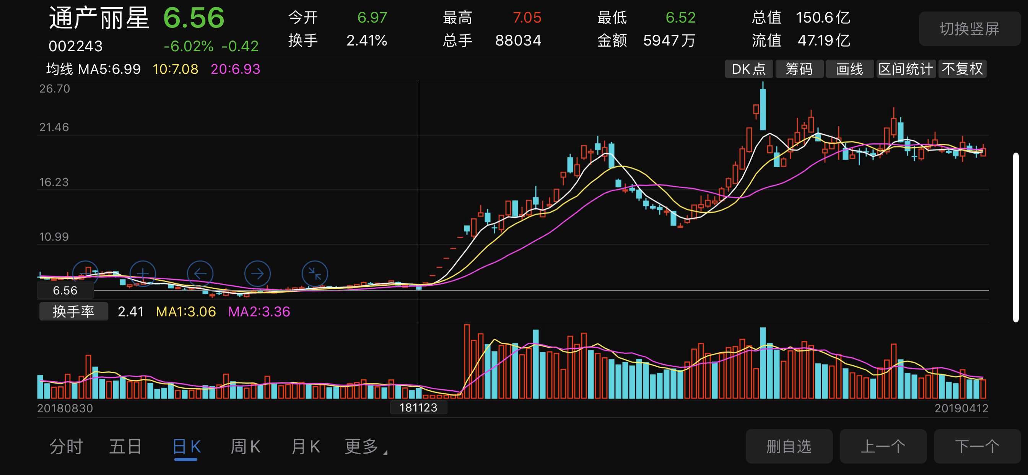Tap the change percentage -6.02%
Screen dimensions: 1028x475
click(x=189, y=46)
